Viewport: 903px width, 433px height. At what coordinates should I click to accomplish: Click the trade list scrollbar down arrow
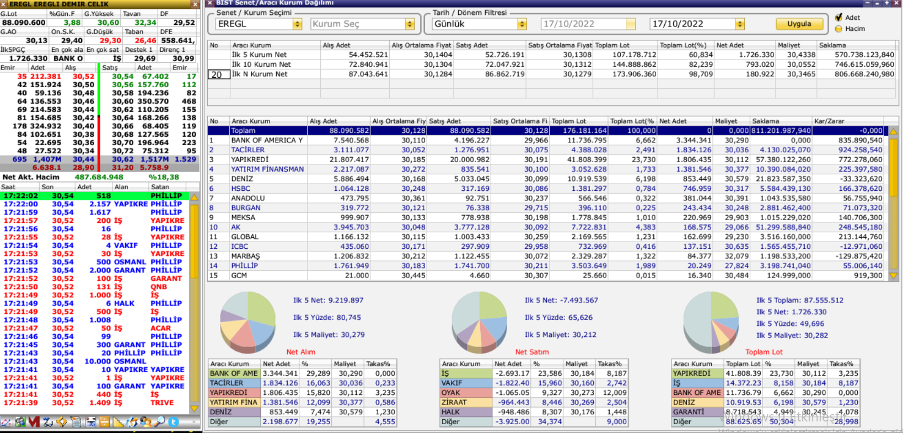[194, 409]
